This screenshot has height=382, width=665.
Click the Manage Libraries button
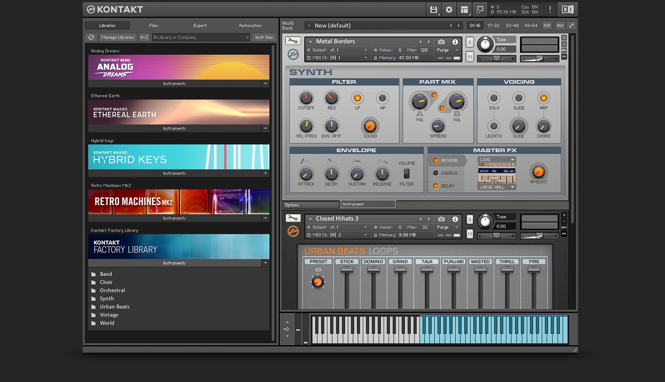[x=118, y=37]
